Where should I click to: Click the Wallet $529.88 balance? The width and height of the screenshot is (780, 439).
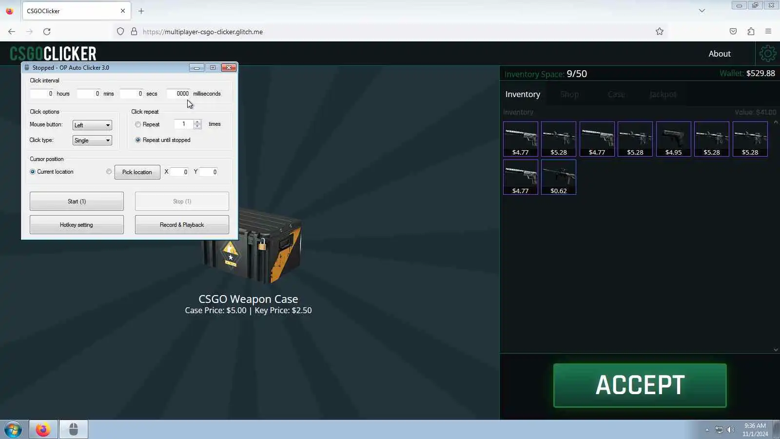pos(747,73)
